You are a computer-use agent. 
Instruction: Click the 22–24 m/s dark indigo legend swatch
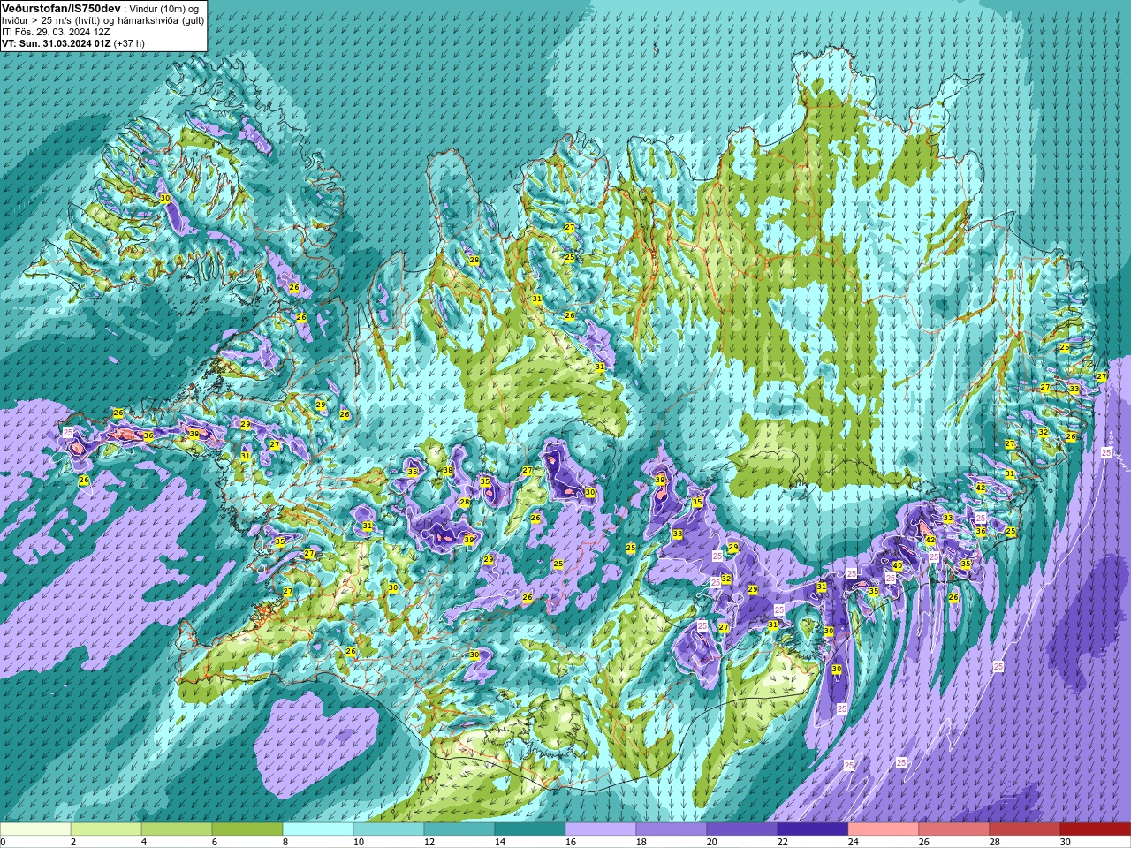pyautogui.click(x=813, y=829)
